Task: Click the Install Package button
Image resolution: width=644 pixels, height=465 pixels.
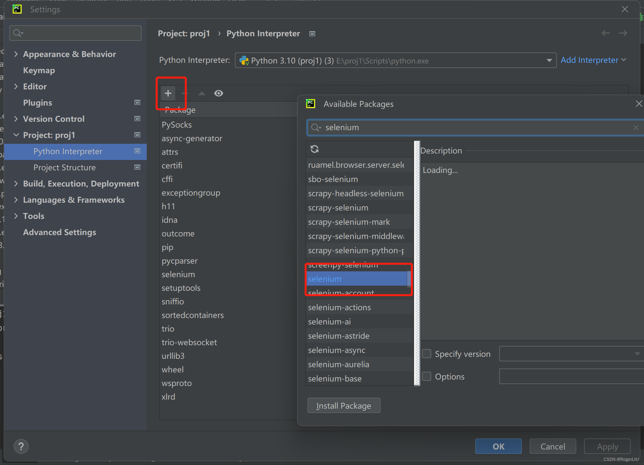Action: [x=344, y=405]
